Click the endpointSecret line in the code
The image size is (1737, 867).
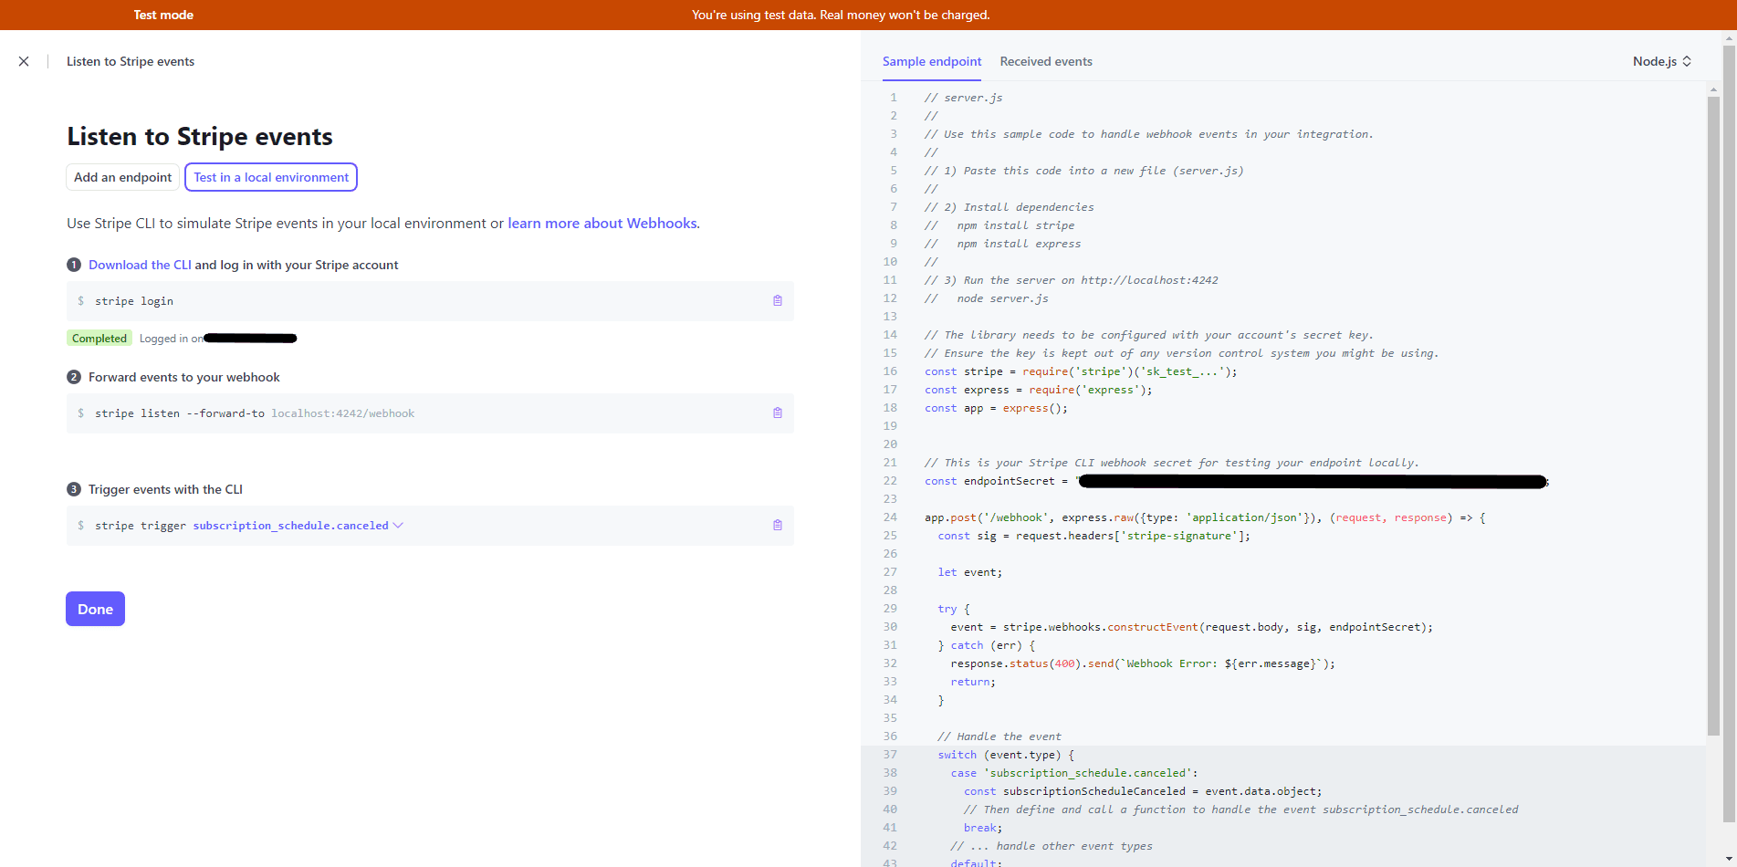click(1004, 481)
